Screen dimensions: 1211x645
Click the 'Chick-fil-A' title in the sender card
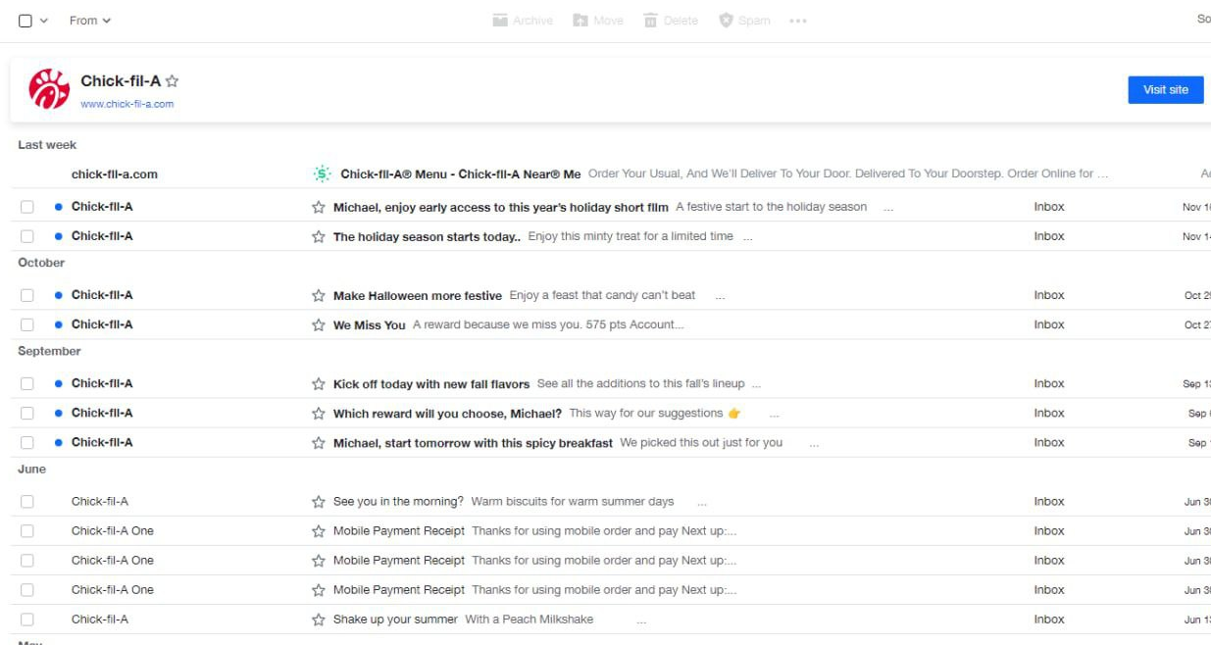(x=121, y=81)
